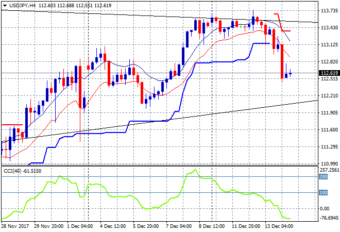This screenshot has height=232, width=340.
Task: Click the 28 Nov 2017 date label
Action: 15,226
